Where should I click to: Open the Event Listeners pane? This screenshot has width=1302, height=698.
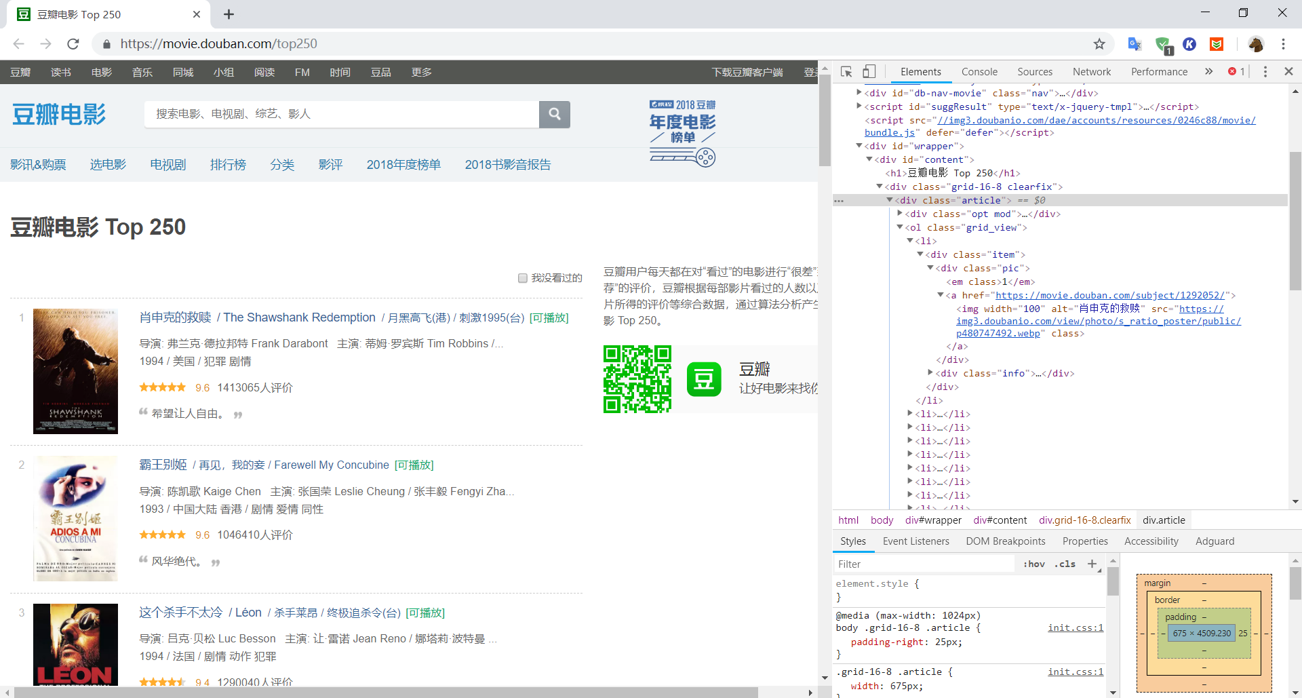915,541
